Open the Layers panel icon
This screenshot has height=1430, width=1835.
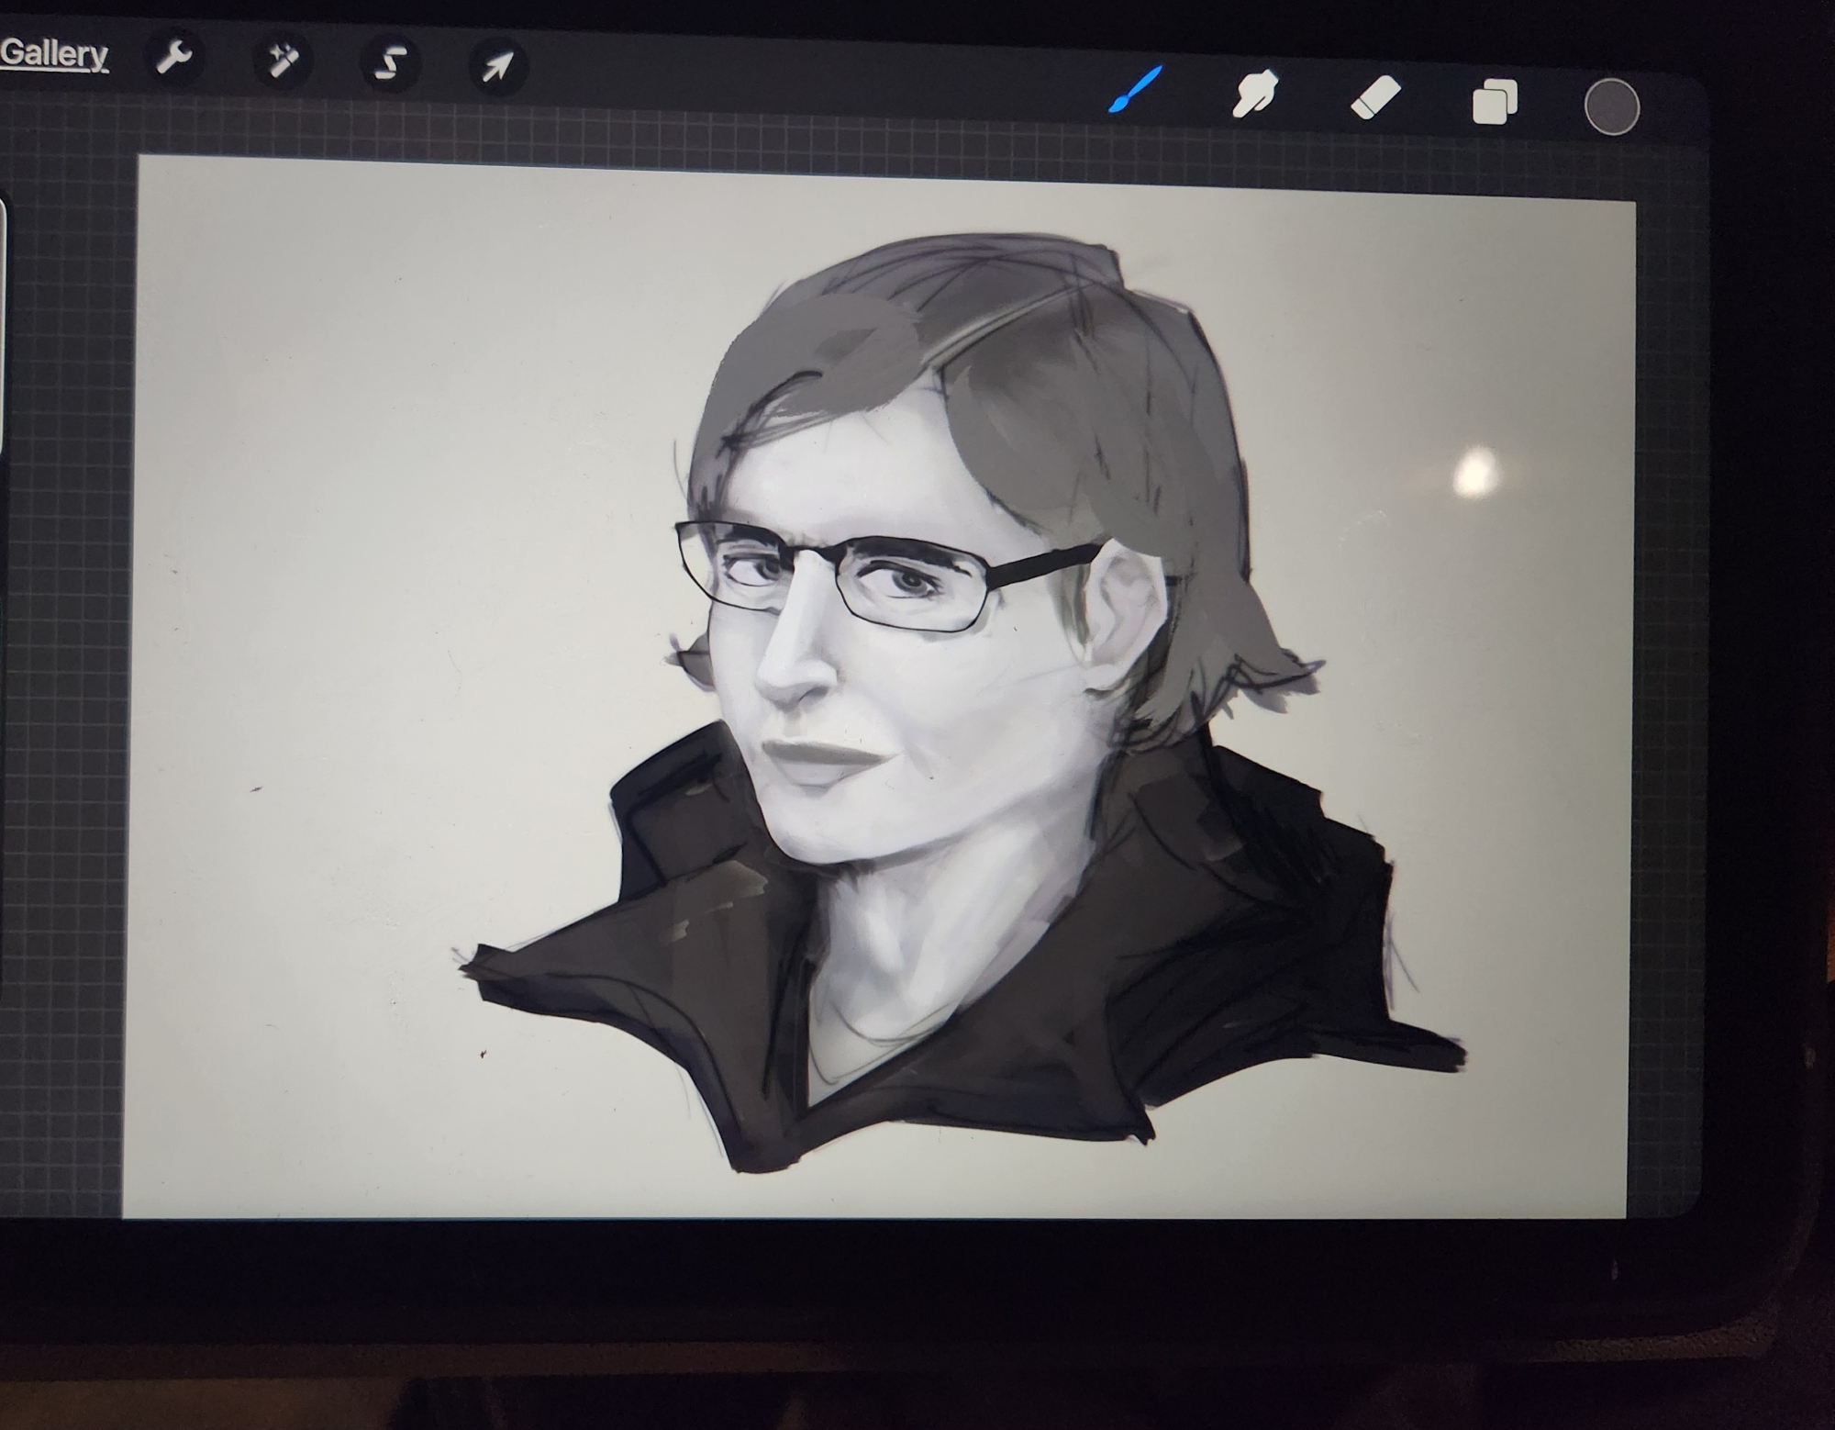point(1495,101)
